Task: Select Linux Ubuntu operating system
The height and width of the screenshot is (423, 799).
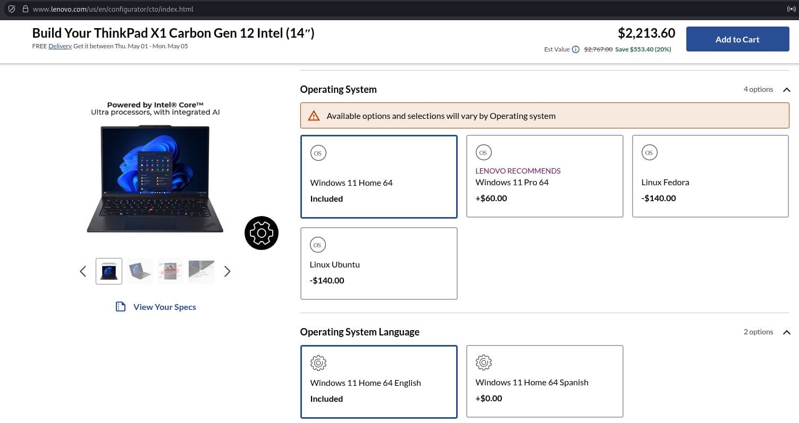Action: point(379,263)
